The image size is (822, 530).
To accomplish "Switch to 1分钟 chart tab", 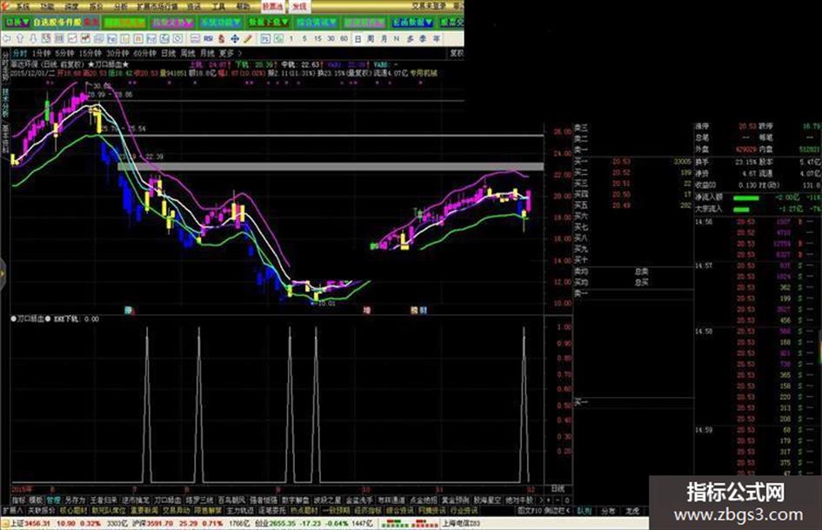I will (41, 53).
